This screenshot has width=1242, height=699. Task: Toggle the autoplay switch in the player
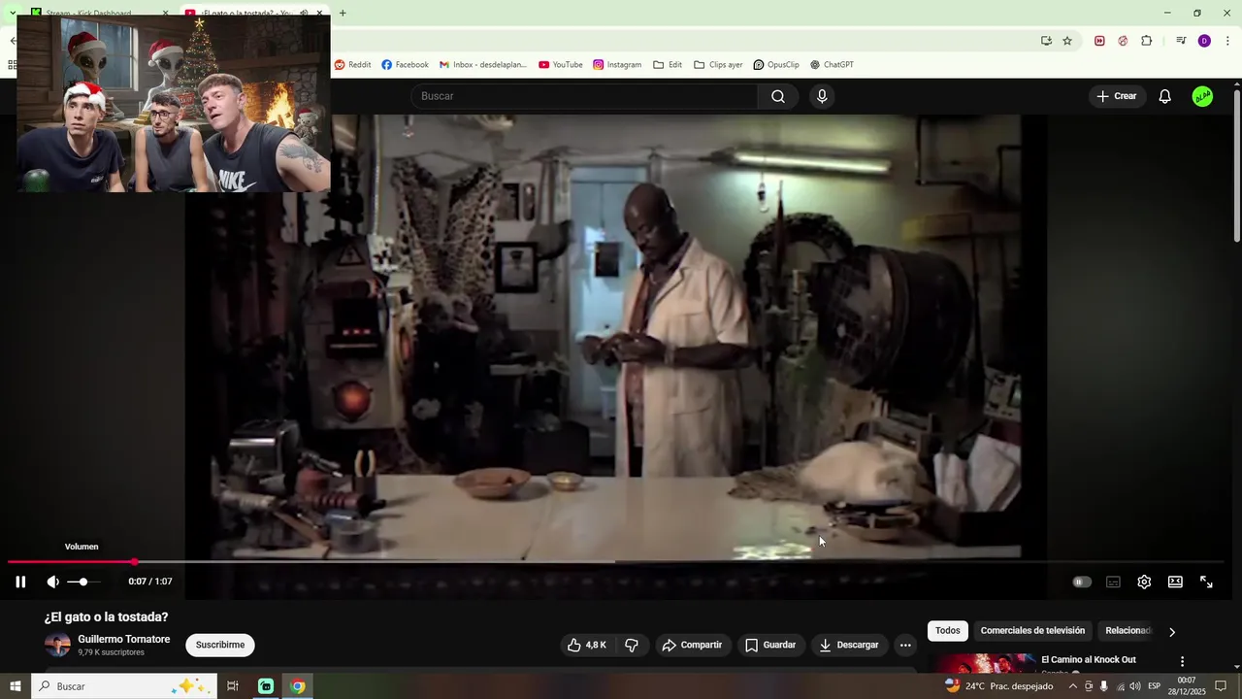(x=1082, y=582)
